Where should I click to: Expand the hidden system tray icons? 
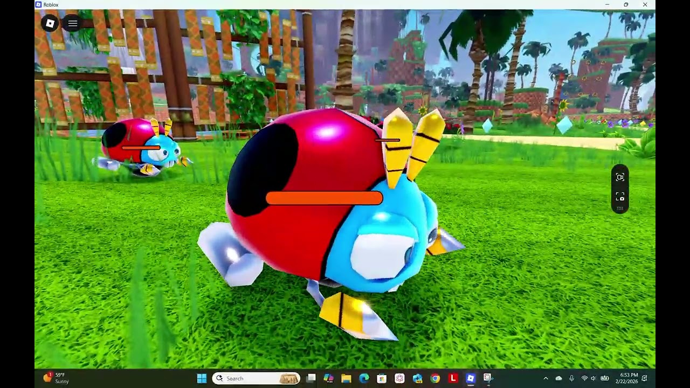click(x=546, y=378)
